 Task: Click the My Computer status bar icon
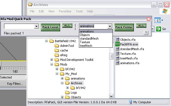tap(131, 102)
